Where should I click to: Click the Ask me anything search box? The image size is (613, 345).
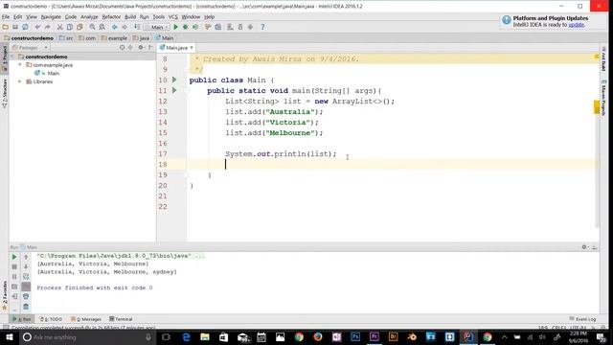coord(87,337)
